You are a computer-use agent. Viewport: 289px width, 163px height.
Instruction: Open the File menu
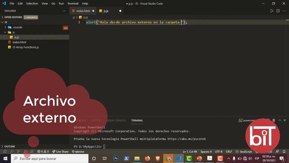pos(12,4)
